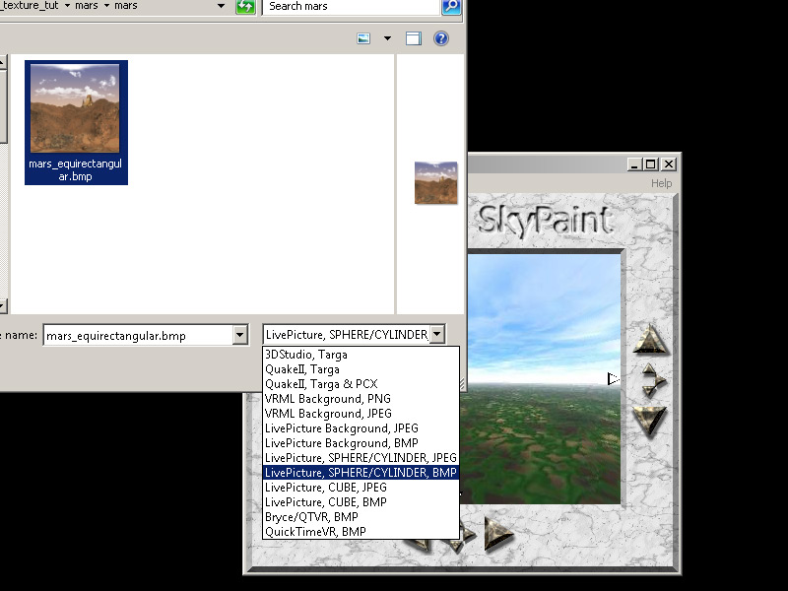Minimize the SkyPaint window
Image resolution: width=788 pixels, height=591 pixels.
(635, 164)
